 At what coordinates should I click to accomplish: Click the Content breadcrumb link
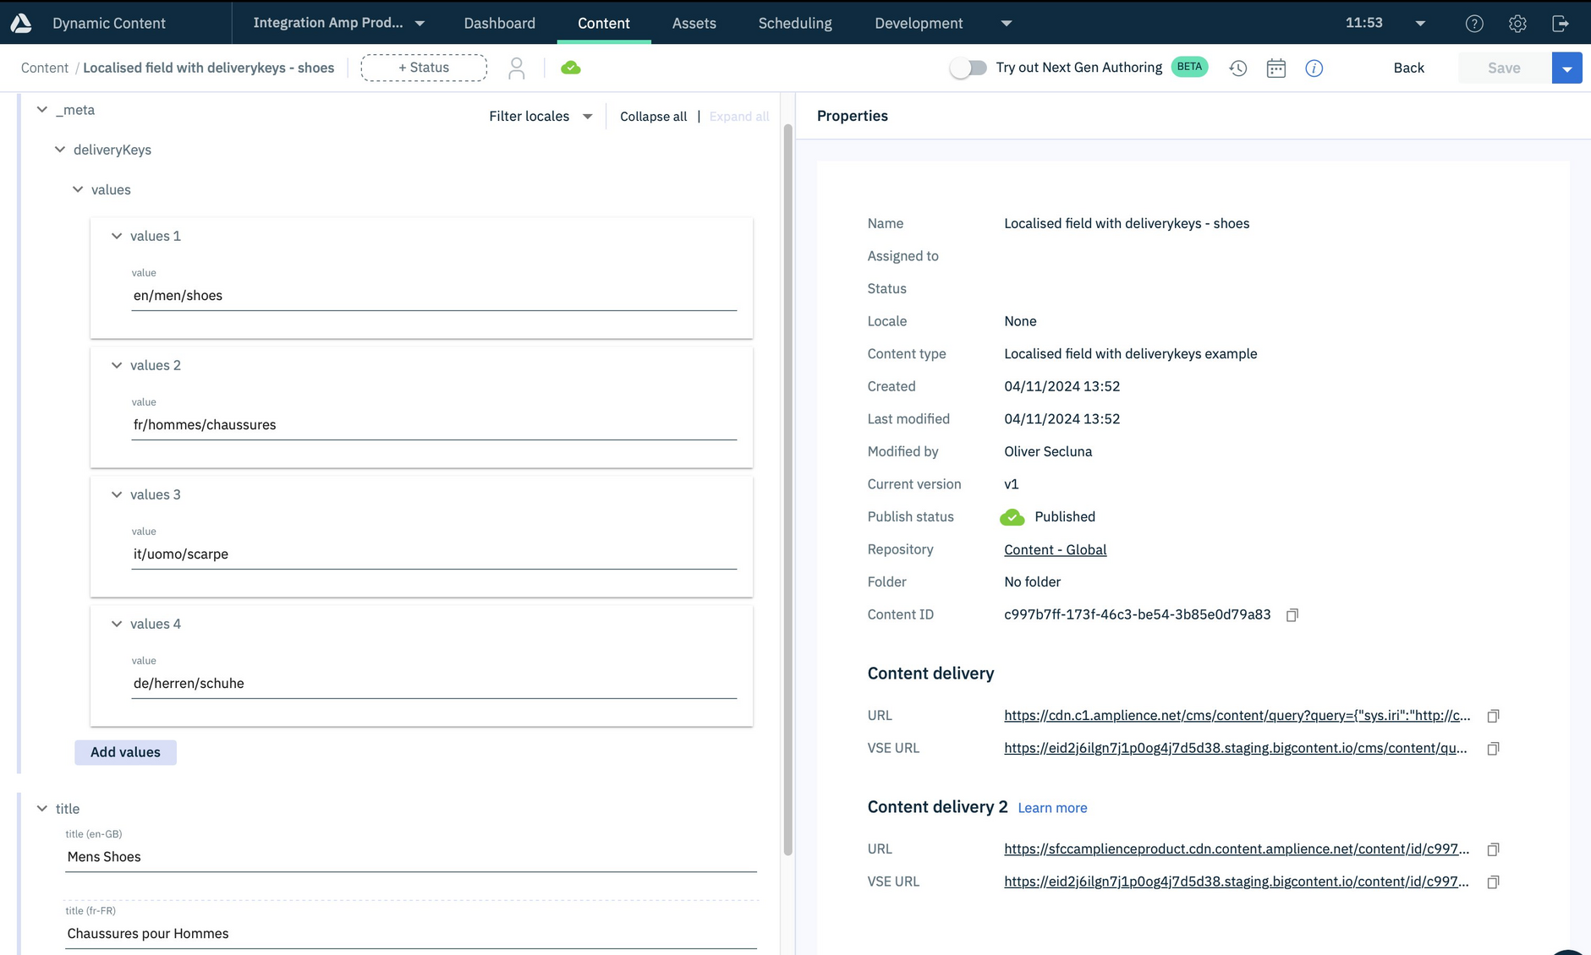coord(45,68)
